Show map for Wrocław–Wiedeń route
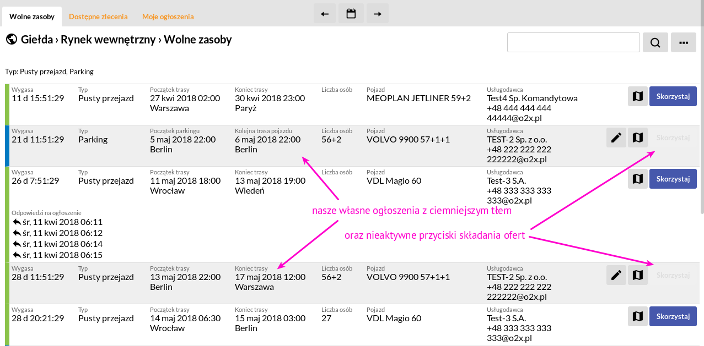Screen dimensions: 704x346 (x=637, y=179)
